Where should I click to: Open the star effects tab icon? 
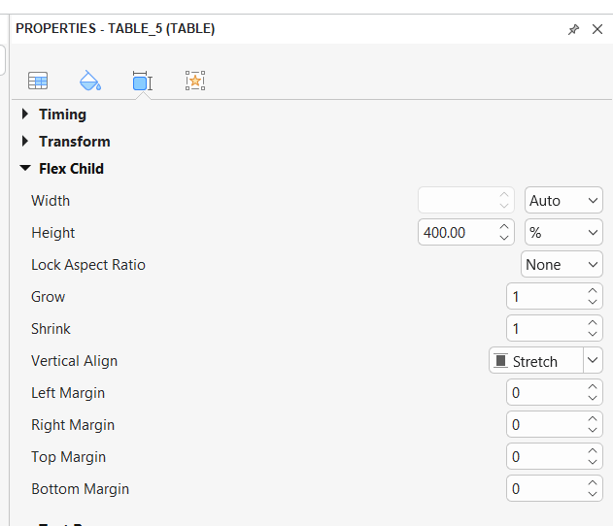click(195, 82)
